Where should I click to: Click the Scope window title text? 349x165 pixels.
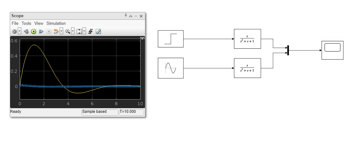[x=17, y=16]
